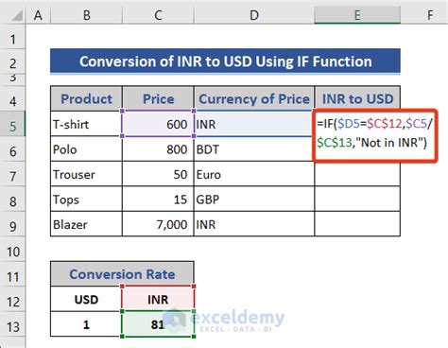Click the 'Price' header cell
Viewport: 448px width, 348px height.
pyautogui.click(x=158, y=98)
